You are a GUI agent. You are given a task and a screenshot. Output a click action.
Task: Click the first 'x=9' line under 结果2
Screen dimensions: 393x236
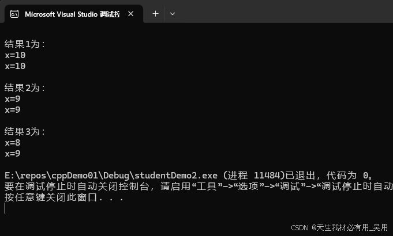point(13,99)
